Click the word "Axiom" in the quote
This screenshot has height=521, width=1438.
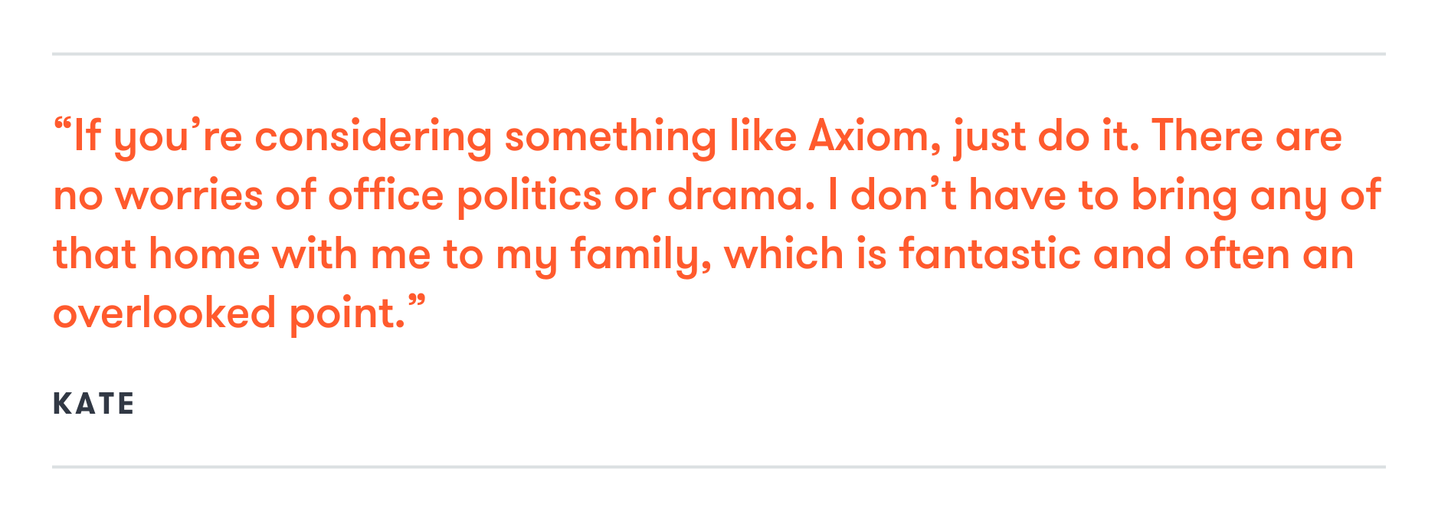(x=869, y=136)
